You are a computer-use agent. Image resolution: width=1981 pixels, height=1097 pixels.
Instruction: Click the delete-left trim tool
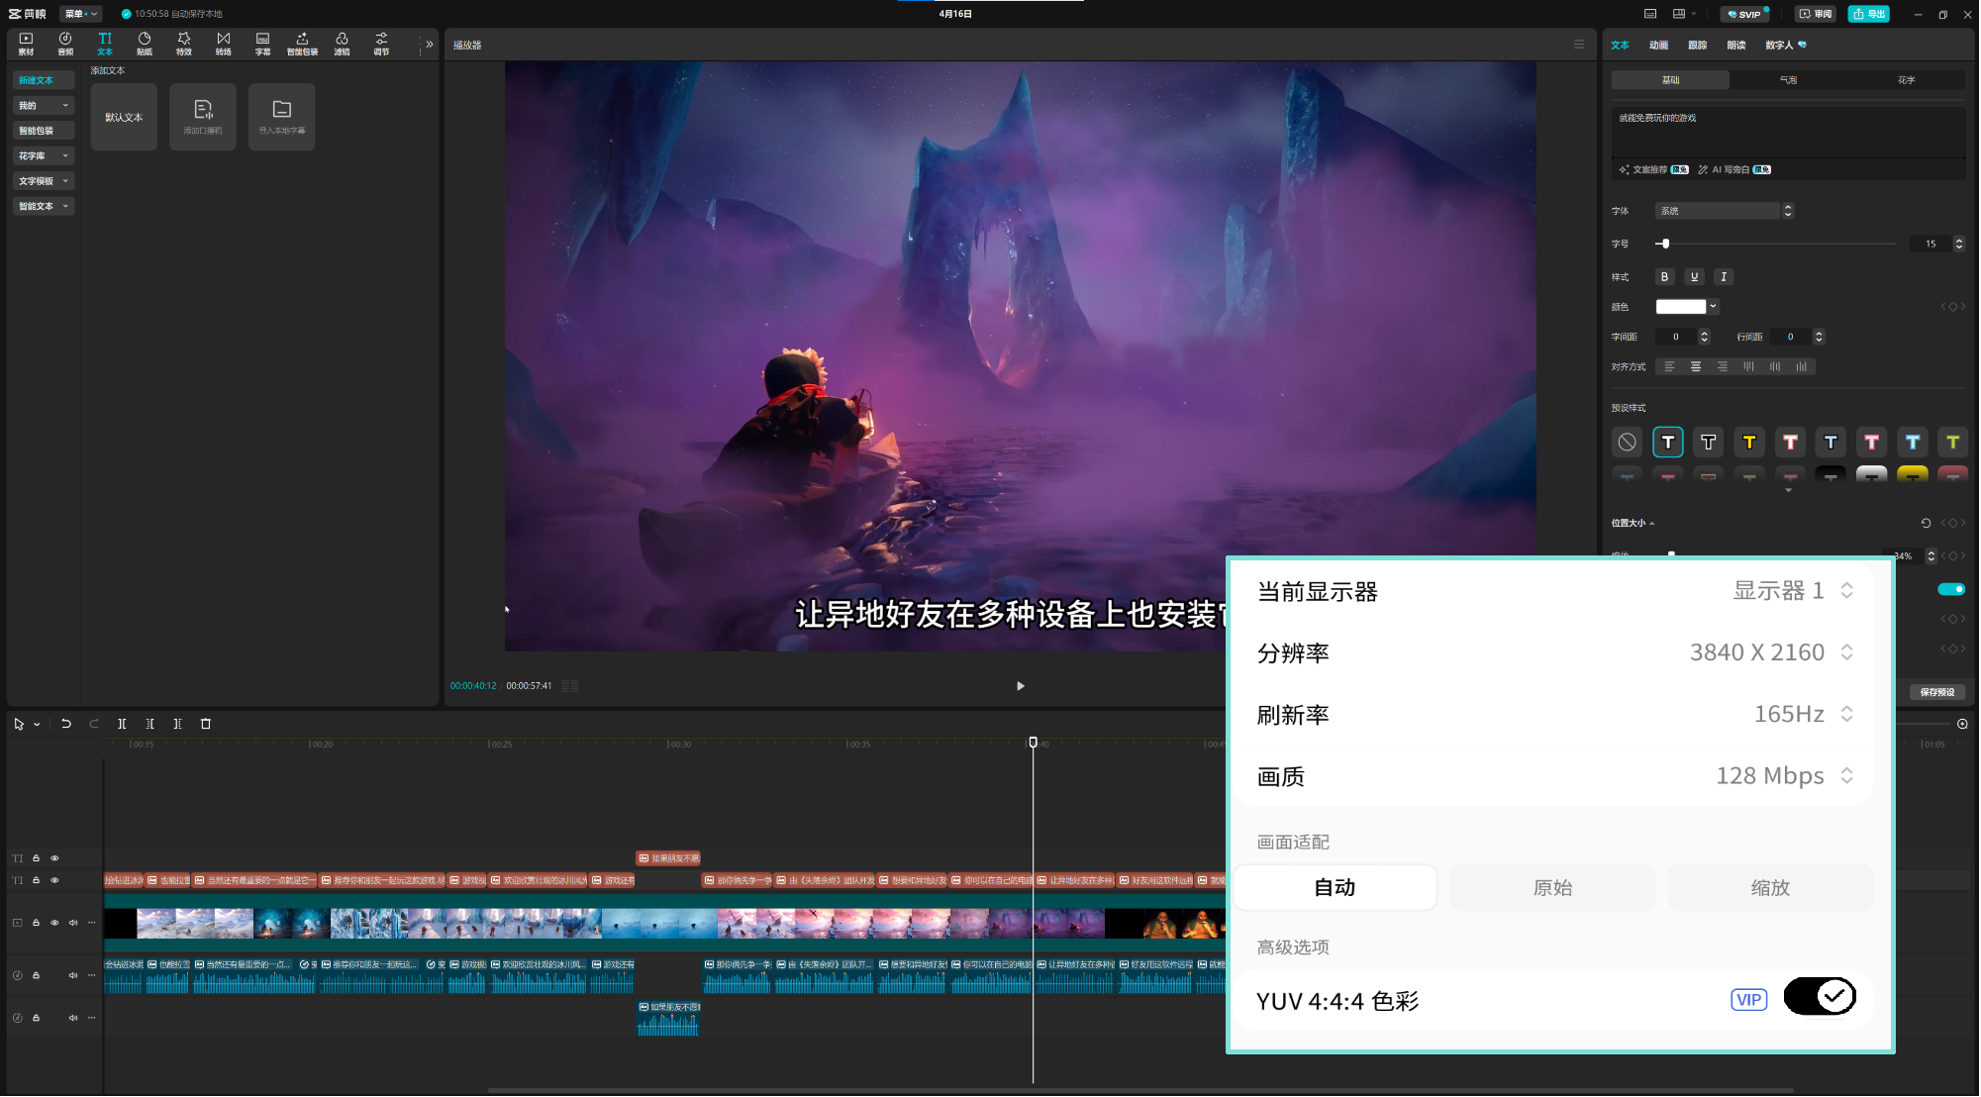(149, 724)
